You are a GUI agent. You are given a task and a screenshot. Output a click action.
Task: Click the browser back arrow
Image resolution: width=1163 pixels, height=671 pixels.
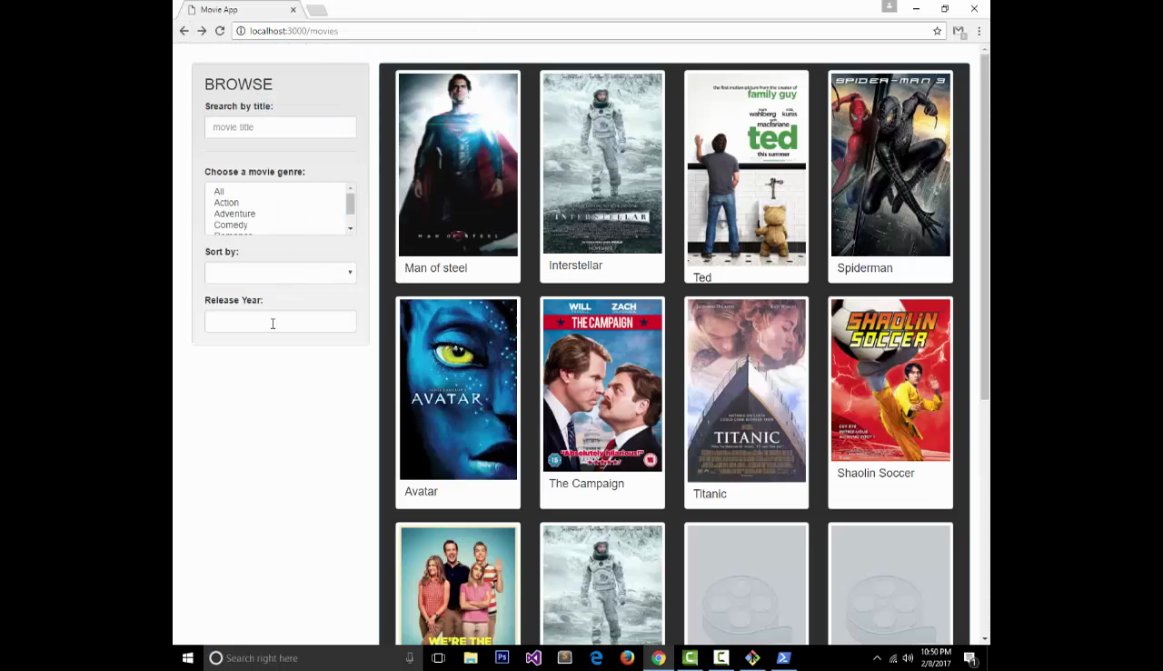184,31
